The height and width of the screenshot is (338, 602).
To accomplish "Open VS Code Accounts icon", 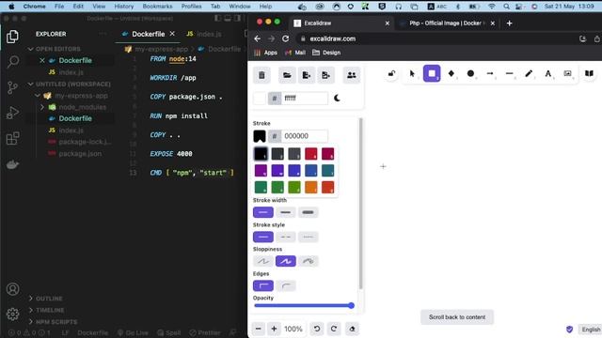I will point(12,289).
